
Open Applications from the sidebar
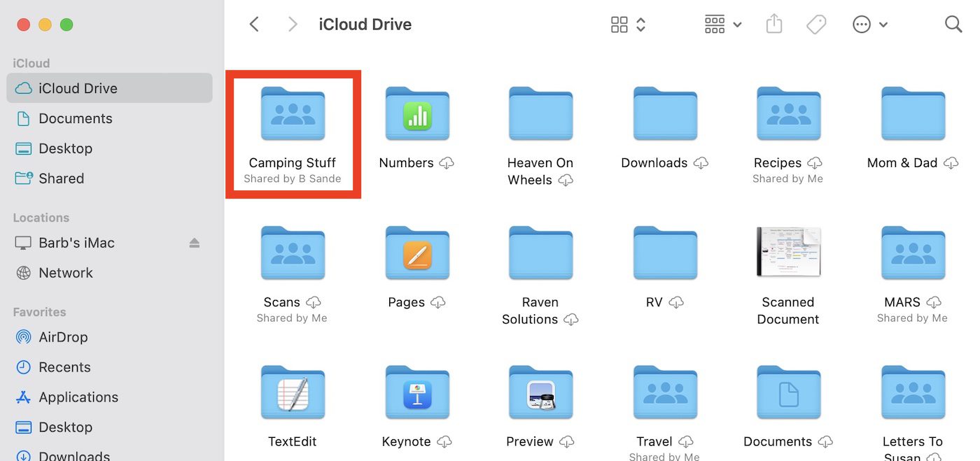pyautogui.click(x=78, y=397)
